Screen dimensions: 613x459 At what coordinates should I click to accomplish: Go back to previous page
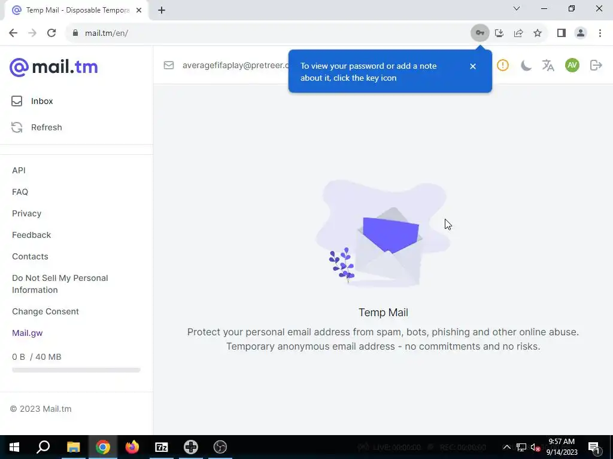click(13, 33)
